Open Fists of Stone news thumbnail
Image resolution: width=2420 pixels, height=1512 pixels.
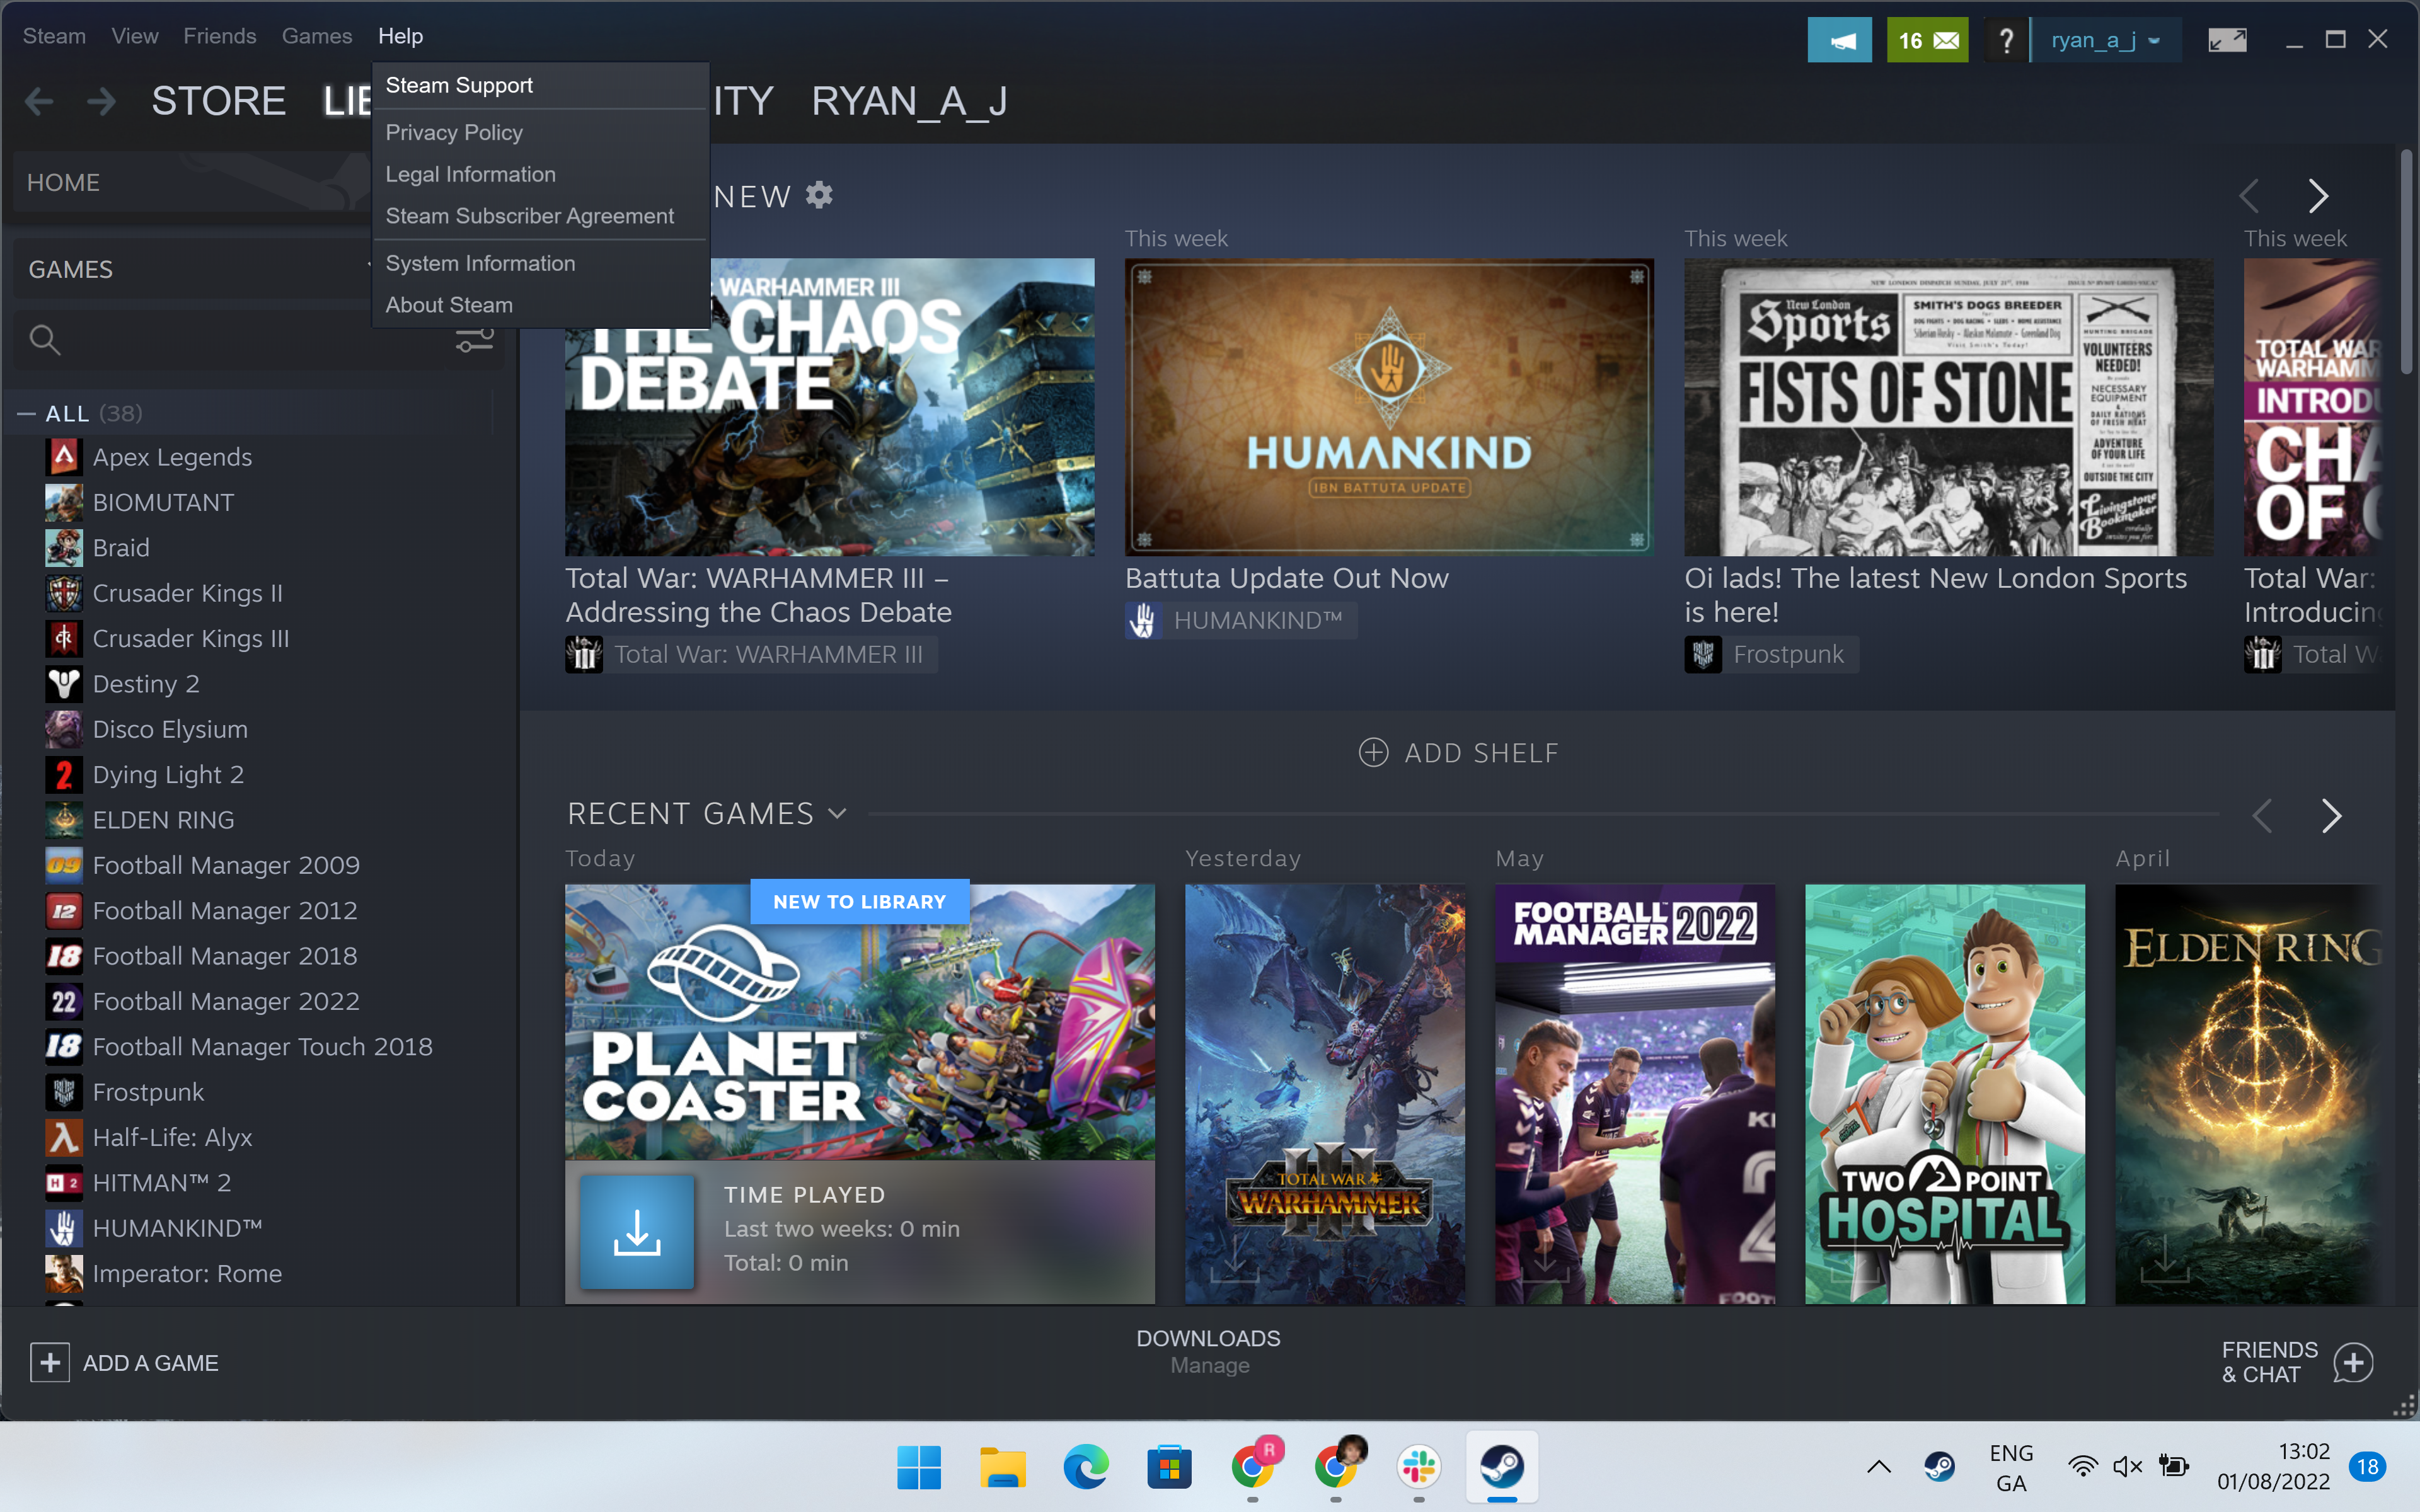(1948, 407)
